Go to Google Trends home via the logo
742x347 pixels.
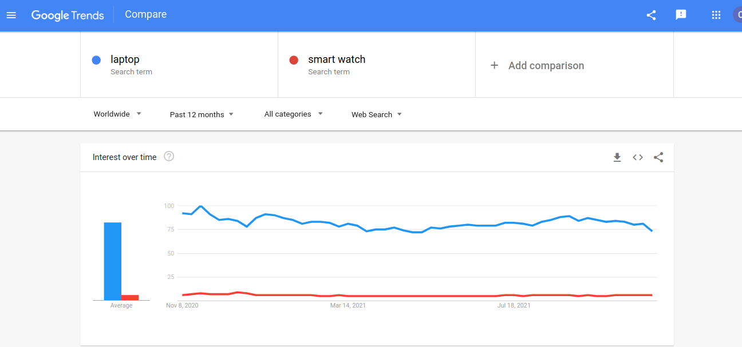[68, 15]
